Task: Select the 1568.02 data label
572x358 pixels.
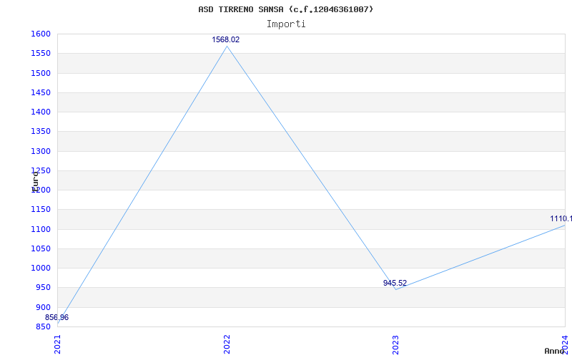Action: pos(226,40)
